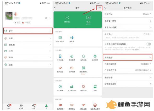
Task: Click the 已认证 status text
Action: tap(146, 14)
